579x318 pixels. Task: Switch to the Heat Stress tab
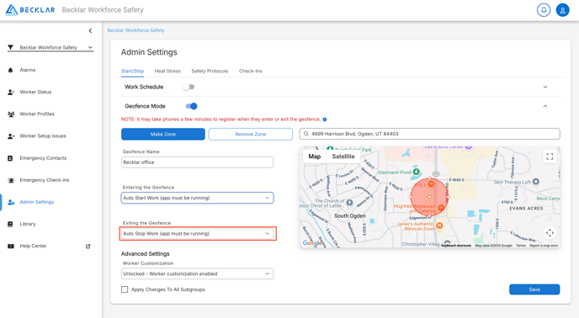tap(167, 71)
